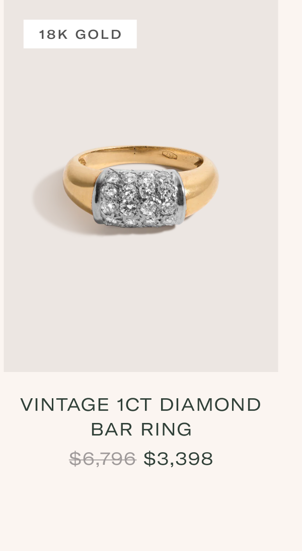Image resolution: width=302 pixels, height=551 pixels.
Task: Click "1CT" in the product title
Action: coord(134,404)
